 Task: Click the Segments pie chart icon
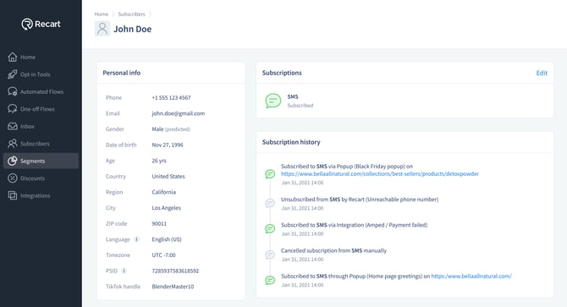[13, 161]
